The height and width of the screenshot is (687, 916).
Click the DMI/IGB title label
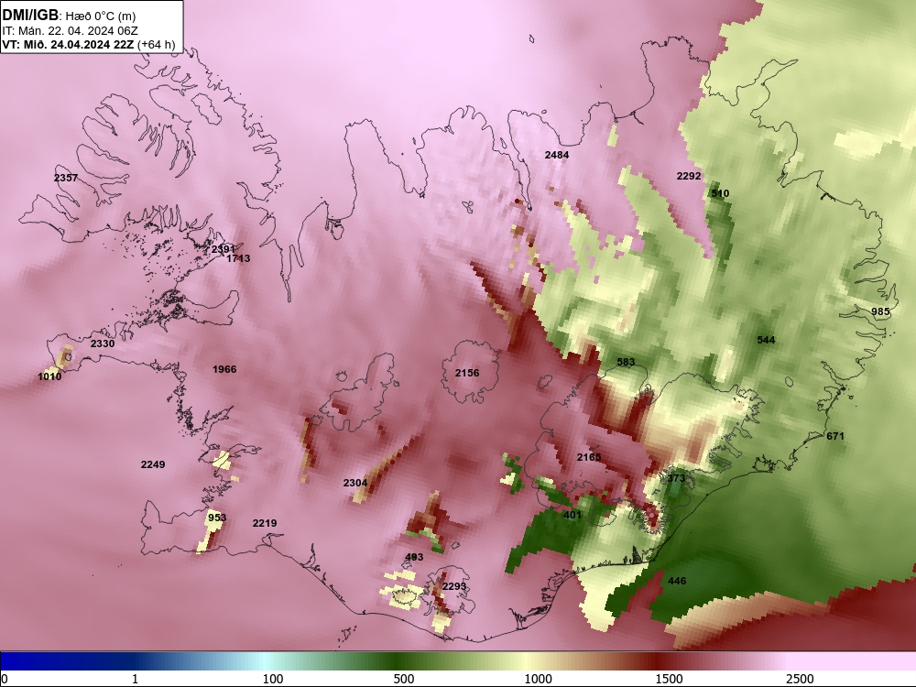pyautogui.click(x=30, y=16)
